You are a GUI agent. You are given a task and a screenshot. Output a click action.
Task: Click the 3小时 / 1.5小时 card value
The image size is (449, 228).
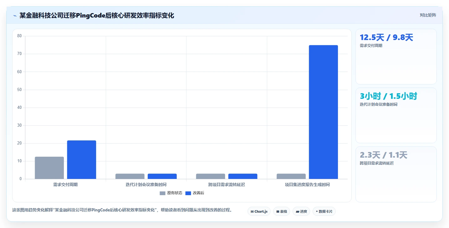[389, 96]
